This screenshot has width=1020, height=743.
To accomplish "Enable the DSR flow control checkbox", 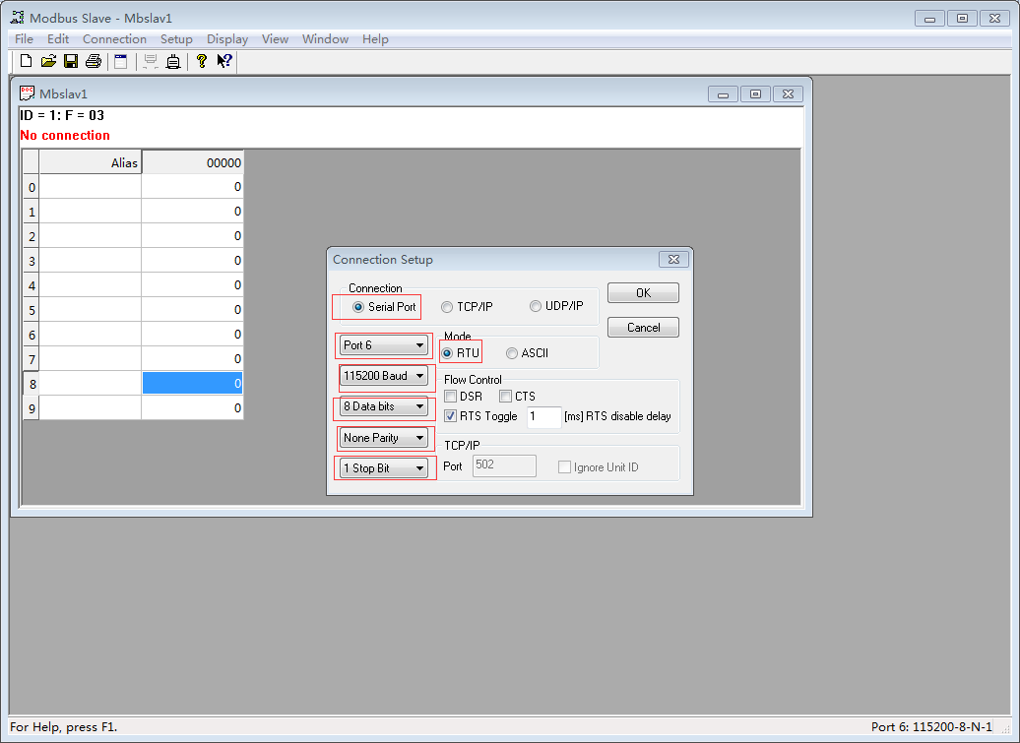I will tap(451, 397).
